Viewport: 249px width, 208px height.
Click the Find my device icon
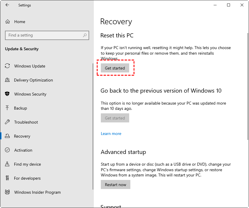click(8, 164)
